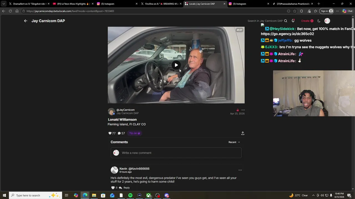This screenshot has width=355, height=199.
Task: Go to browser Home
Action: click(x=17, y=11)
